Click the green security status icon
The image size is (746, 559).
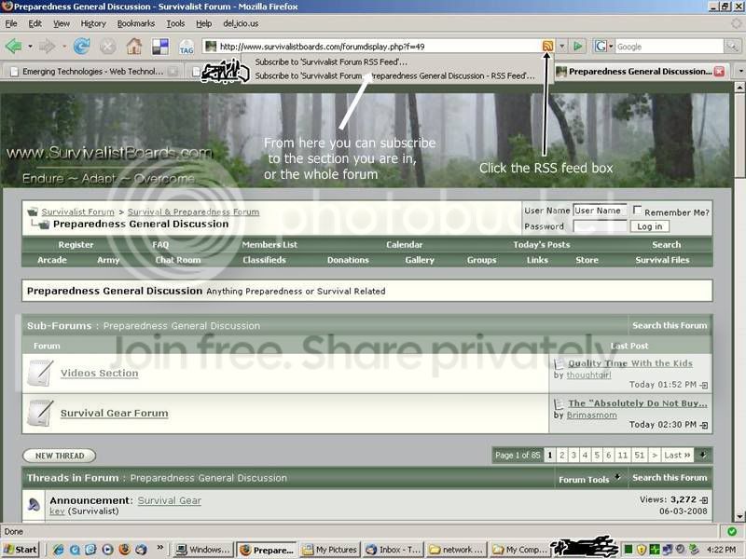tap(732, 531)
